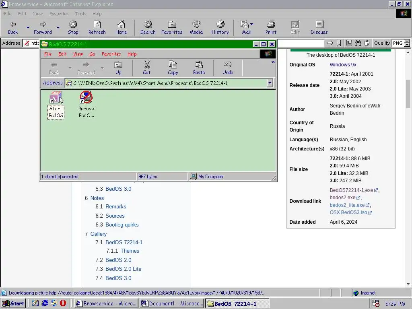Click the scroll down arrow of the page
412x309 pixels.
point(408,284)
